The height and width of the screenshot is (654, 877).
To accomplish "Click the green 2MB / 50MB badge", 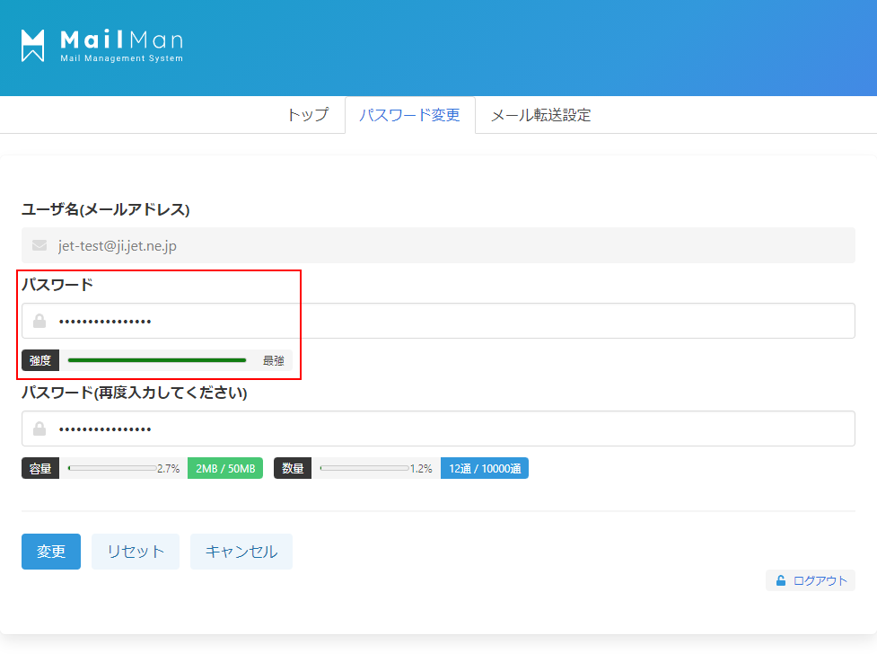I will (225, 468).
